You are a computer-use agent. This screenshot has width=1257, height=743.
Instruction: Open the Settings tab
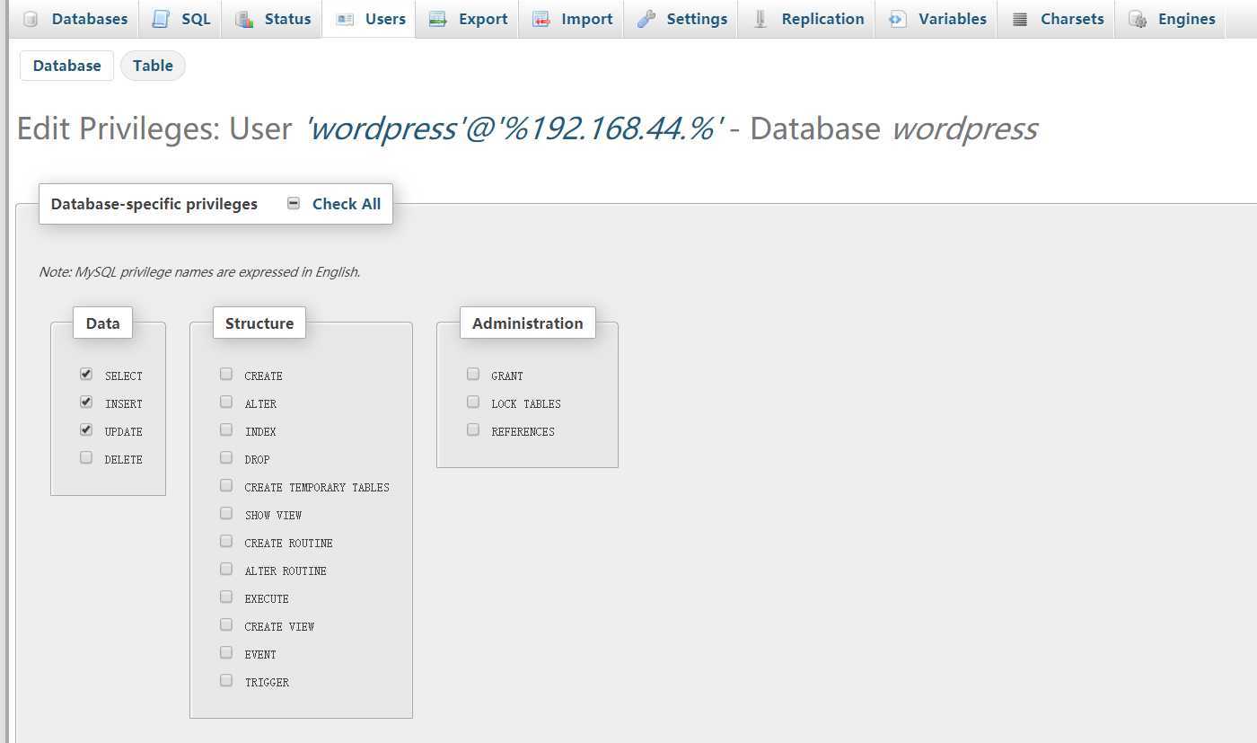681,19
